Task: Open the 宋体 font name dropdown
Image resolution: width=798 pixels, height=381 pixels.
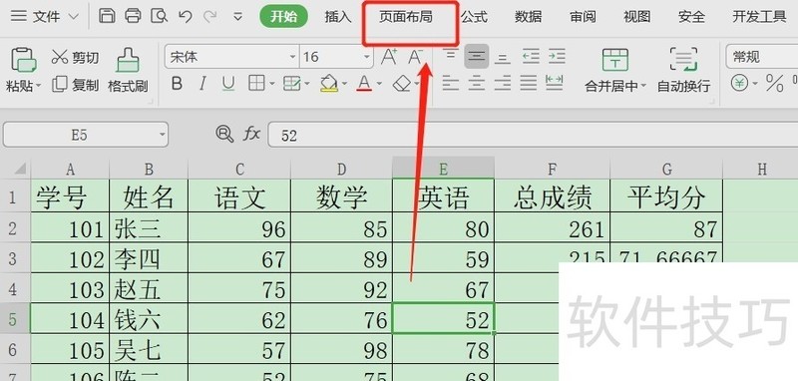Action: [x=292, y=57]
